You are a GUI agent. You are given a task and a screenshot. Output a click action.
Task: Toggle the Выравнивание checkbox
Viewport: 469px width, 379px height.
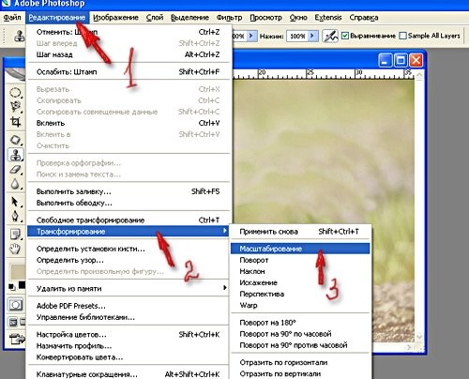point(345,36)
